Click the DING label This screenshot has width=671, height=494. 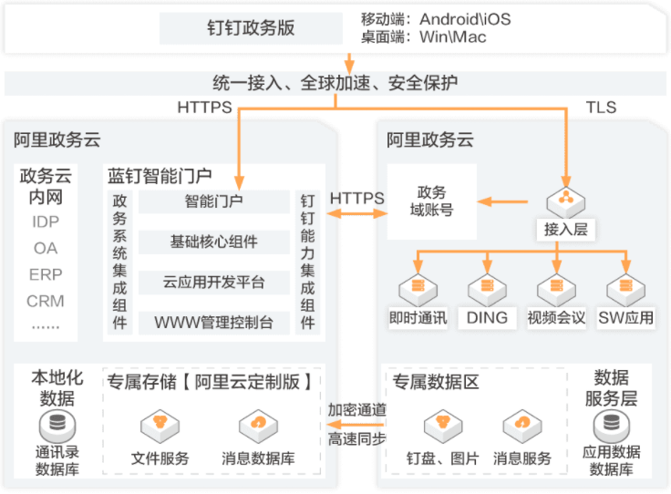click(x=487, y=318)
